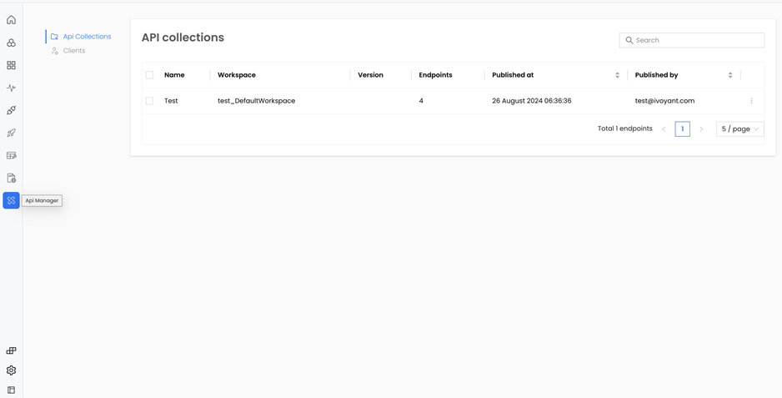782x398 pixels.
Task: Click the blocks icon above settings gear
Action: click(x=11, y=350)
